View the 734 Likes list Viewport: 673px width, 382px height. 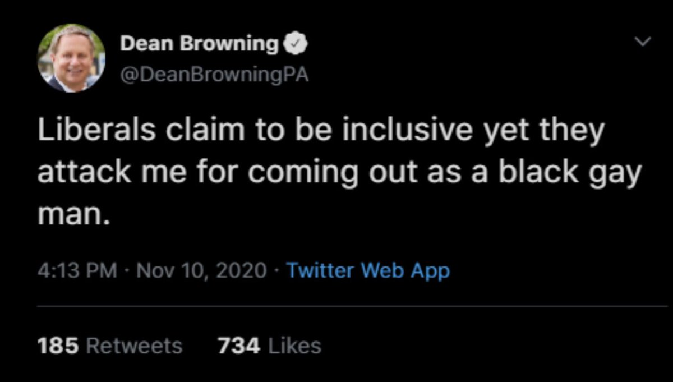[269, 346]
